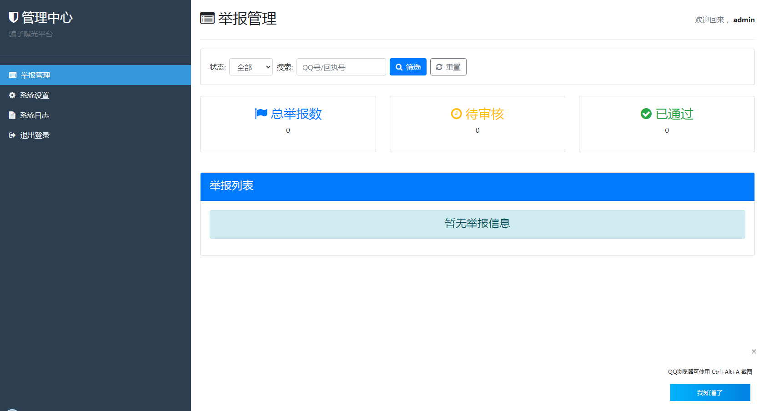Click the green checkmark icon in 已通过

[646, 114]
